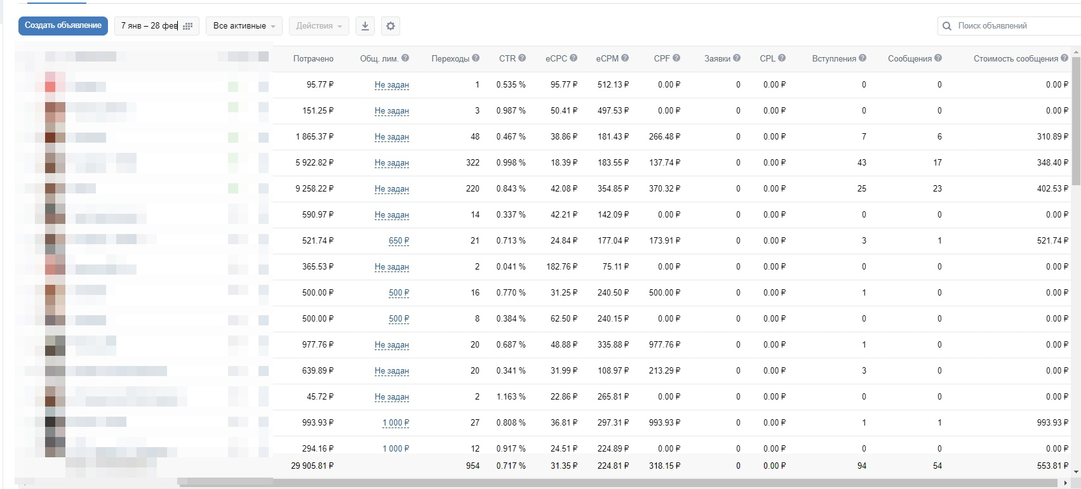Screen dimensions: 1081x489
Task: Open the 7 янв – 28 фев date picker
Action: click(157, 26)
